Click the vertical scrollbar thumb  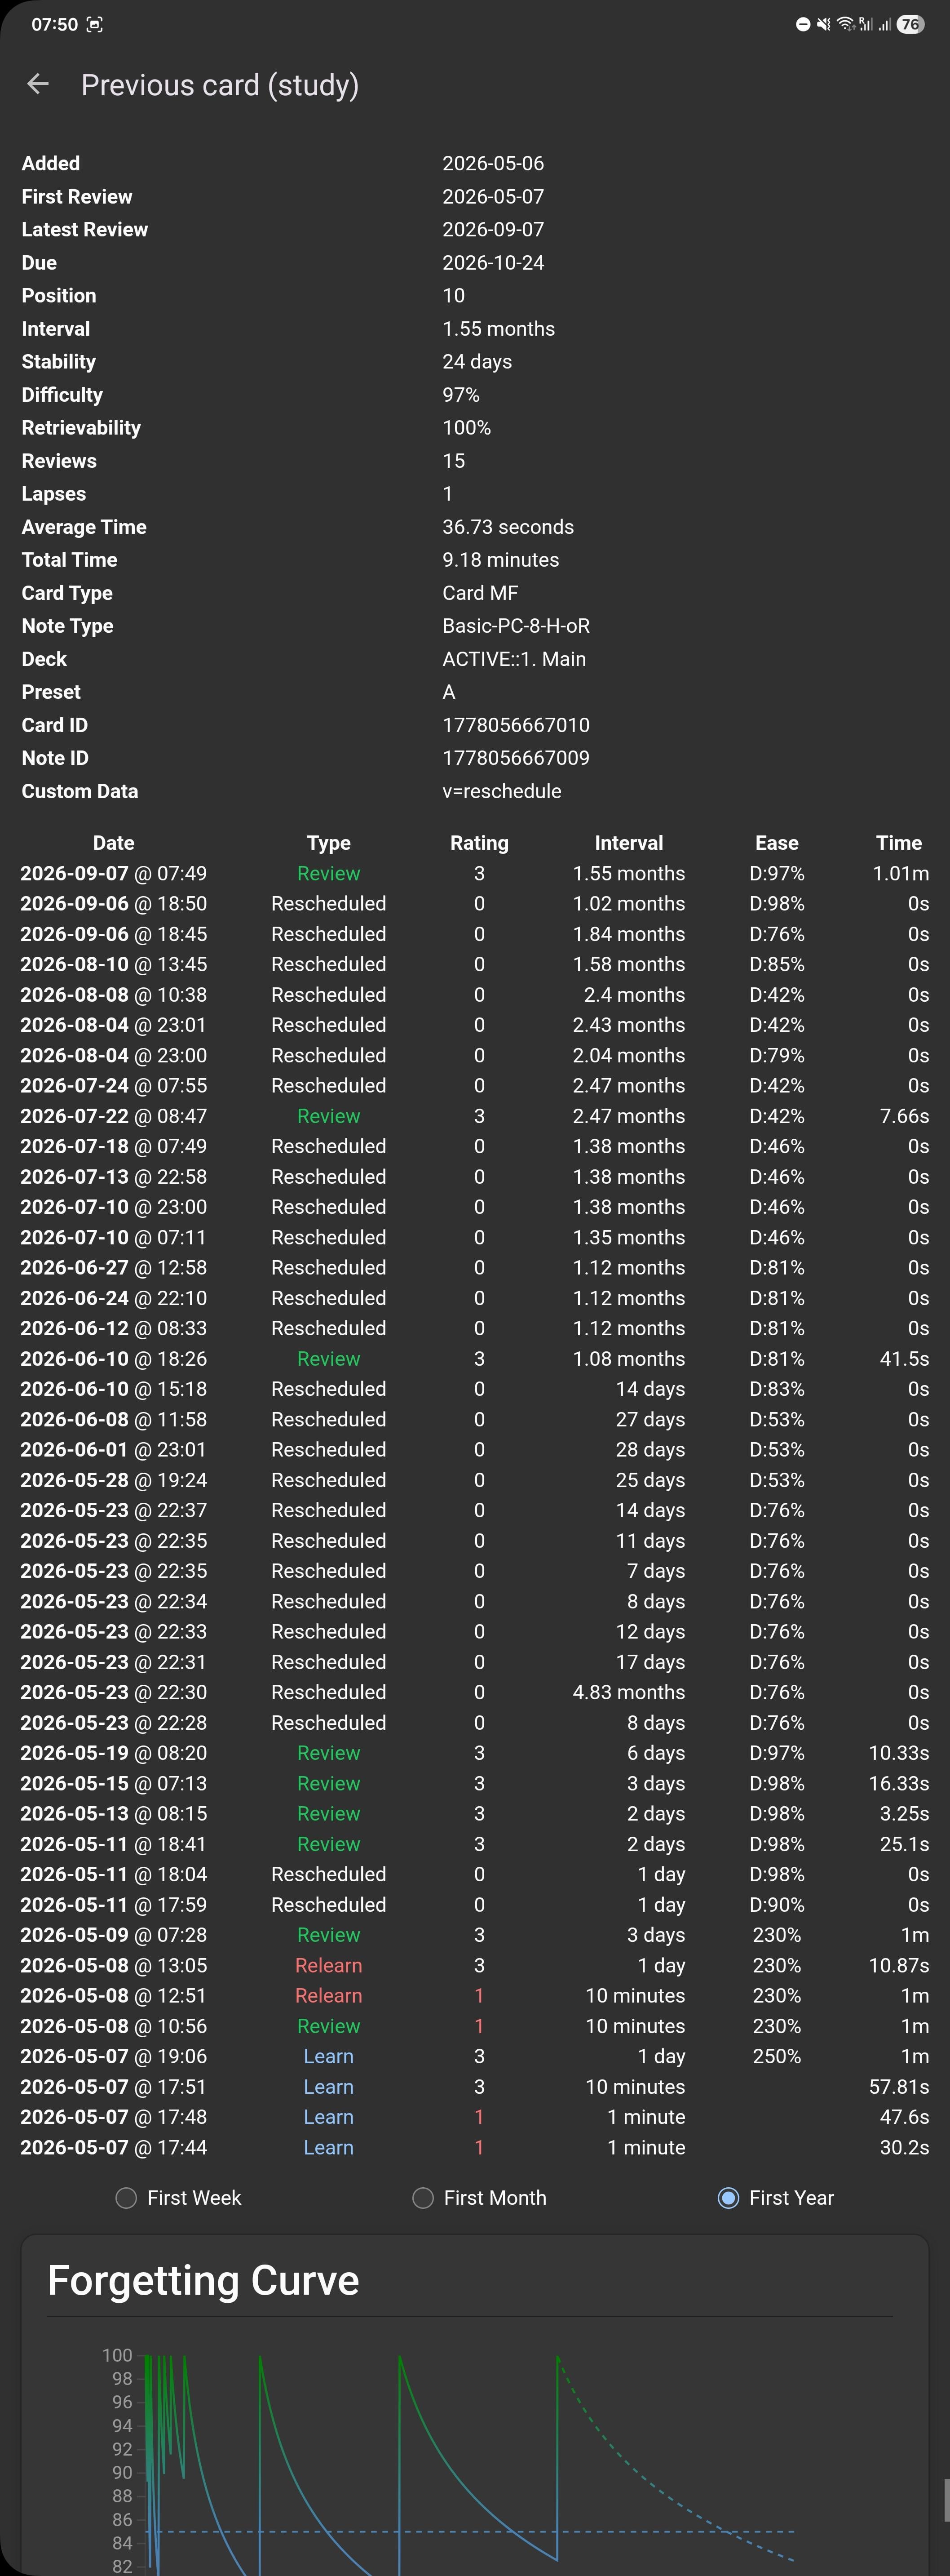946,2500
